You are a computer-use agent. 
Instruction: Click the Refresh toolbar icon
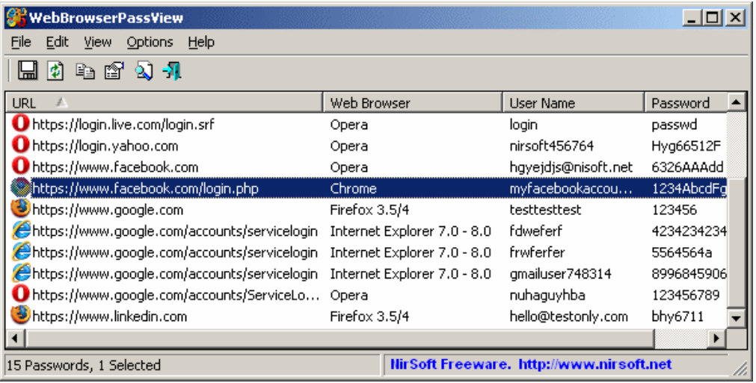point(55,71)
